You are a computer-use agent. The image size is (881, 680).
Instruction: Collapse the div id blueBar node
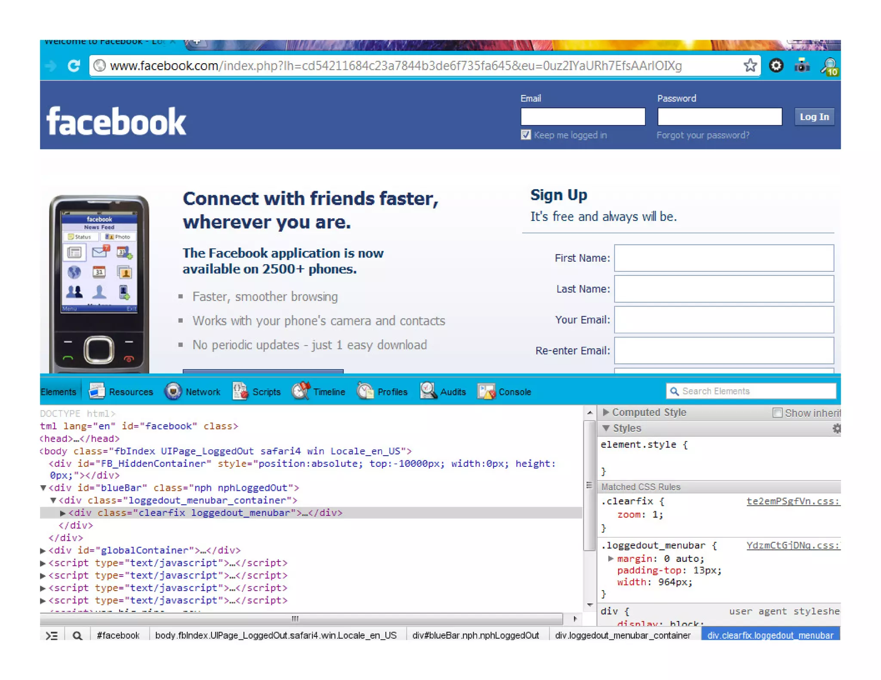click(43, 488)
